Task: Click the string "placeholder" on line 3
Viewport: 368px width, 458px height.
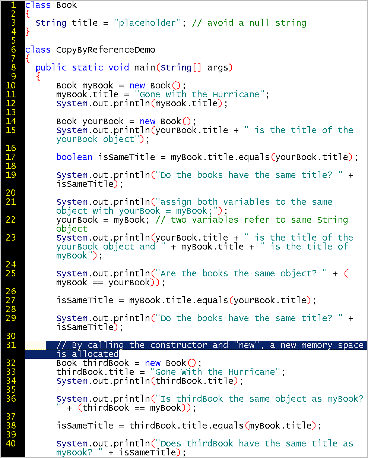Action: pyautogui.click(x=147, y=23)
